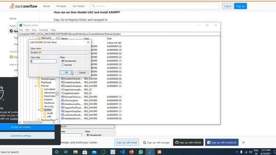Image resolution: width=276 pixels, height=155 pixels.
Task: Click the active Registry Editor taskbar icon
Action: tap(150, 152)
